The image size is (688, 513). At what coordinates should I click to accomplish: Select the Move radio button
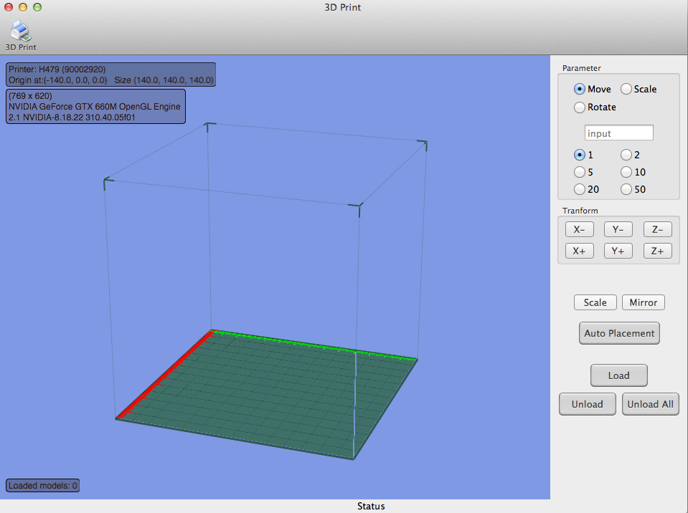580,90
